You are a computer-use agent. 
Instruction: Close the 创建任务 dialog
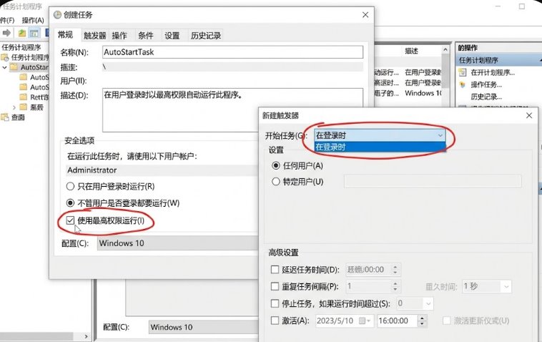click(365, 15)
